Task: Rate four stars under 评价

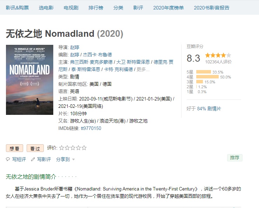Action: [x=79, y=148]
